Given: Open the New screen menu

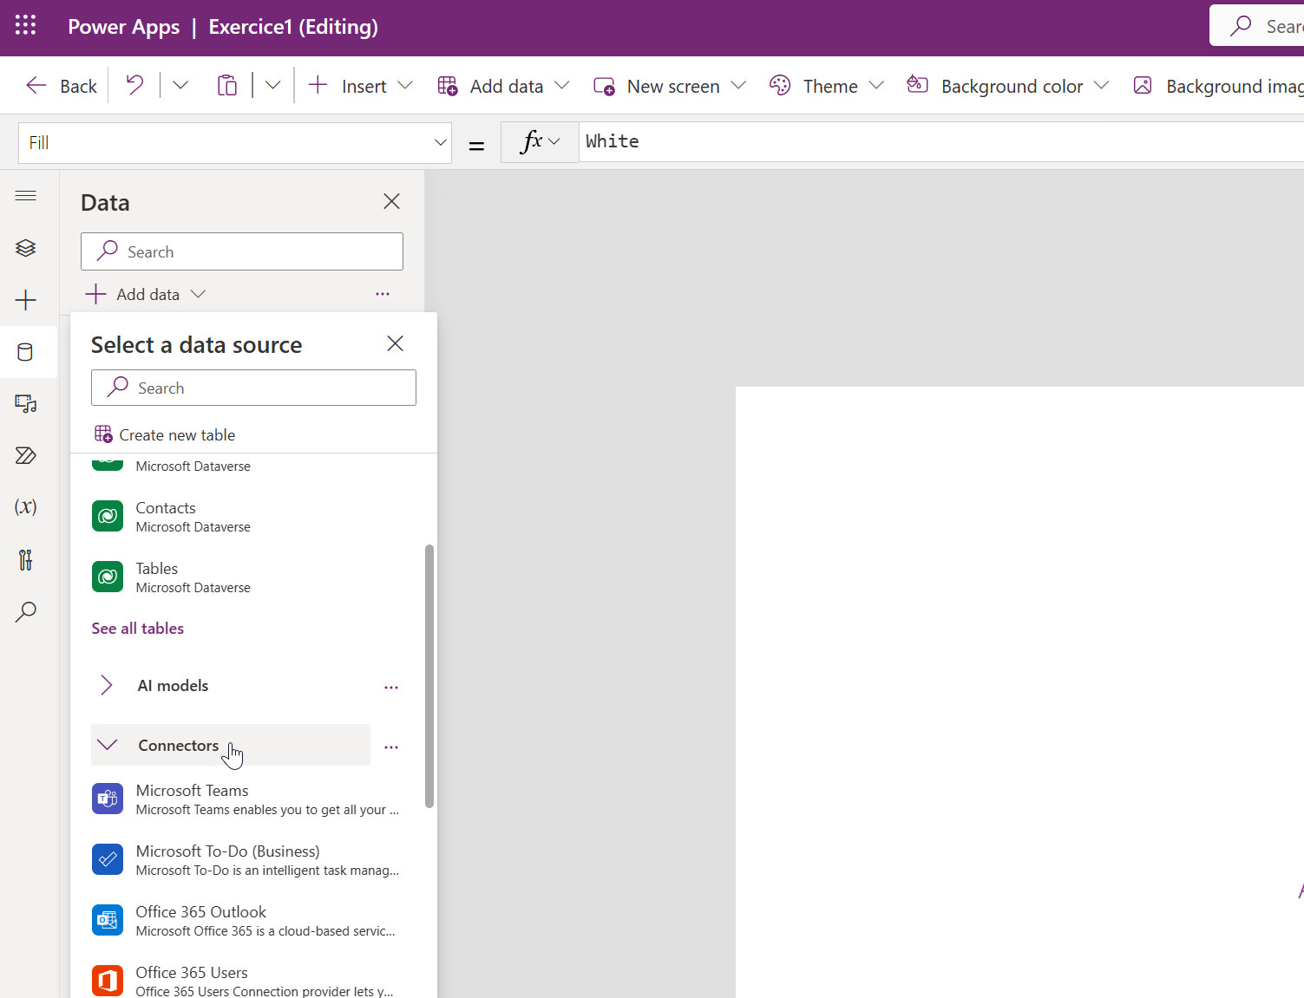Looking at the screenshot, I should pyautogui.click(x=669, y=86).
